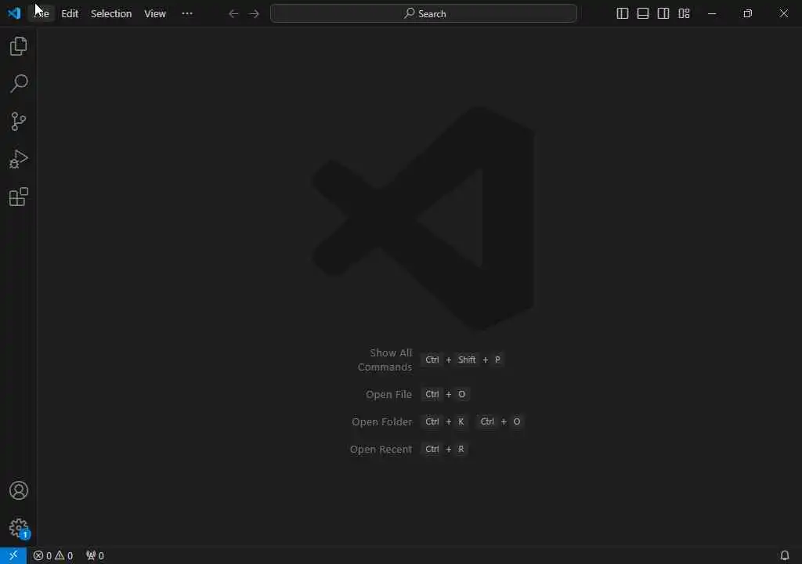Image resolution: width=802 pixels, height=564 pixels.
Task: Show errors and warnings count in status bar
Action: 53,555
